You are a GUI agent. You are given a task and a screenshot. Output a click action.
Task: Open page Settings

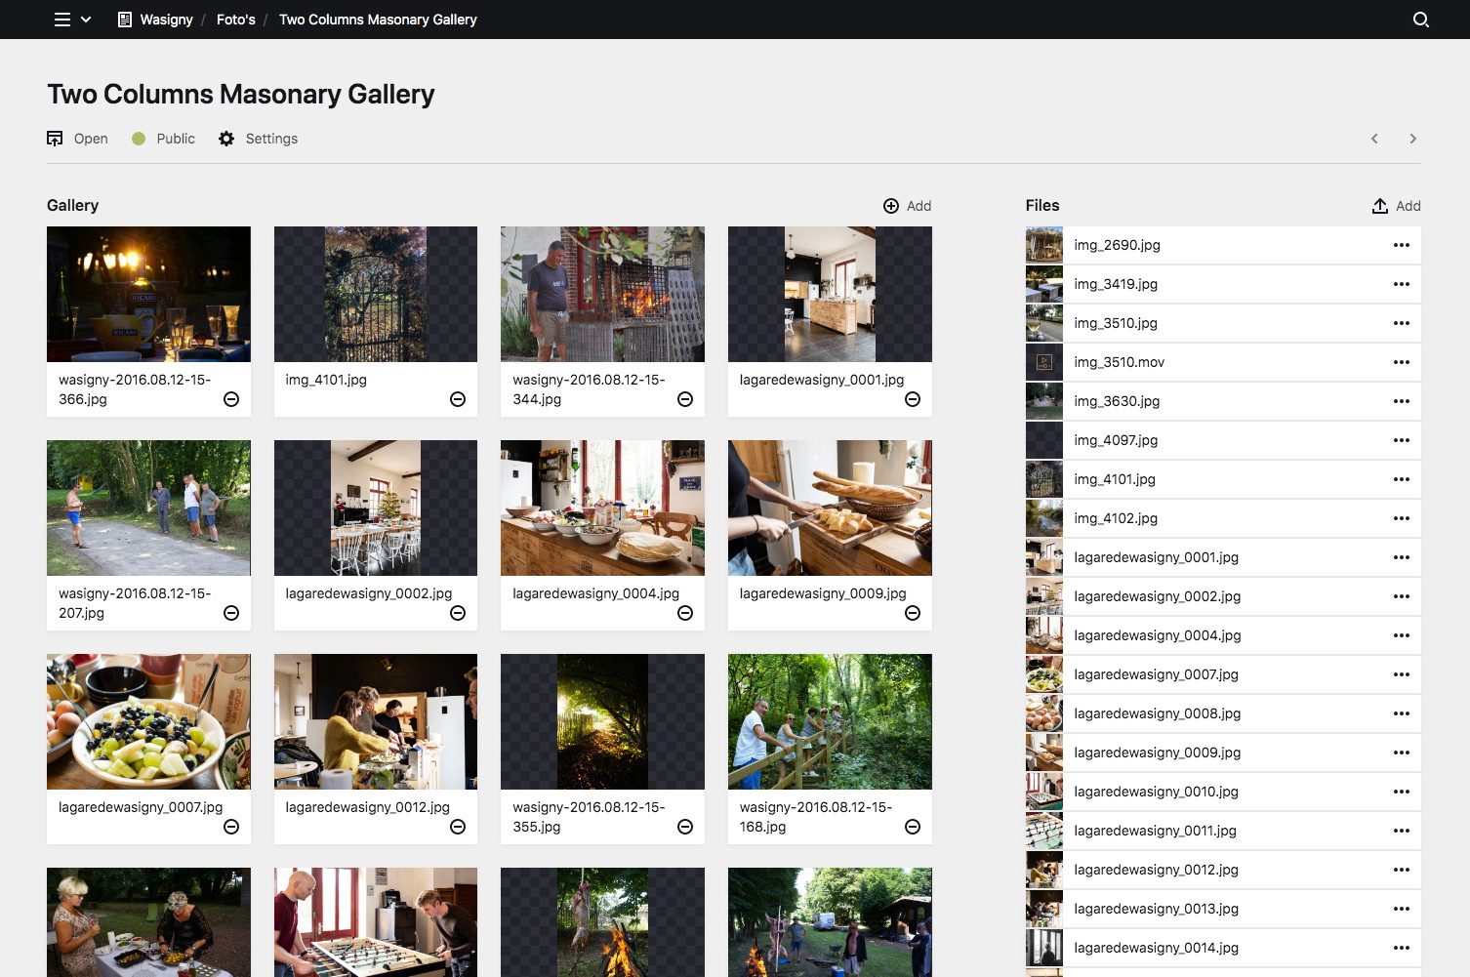coord(259,139)
